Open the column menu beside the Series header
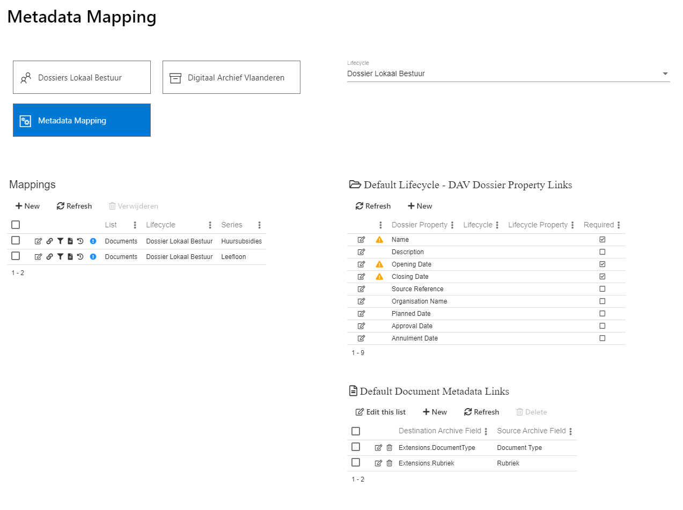The width and height of the screenshot is (683, 510). pos(259,225)
